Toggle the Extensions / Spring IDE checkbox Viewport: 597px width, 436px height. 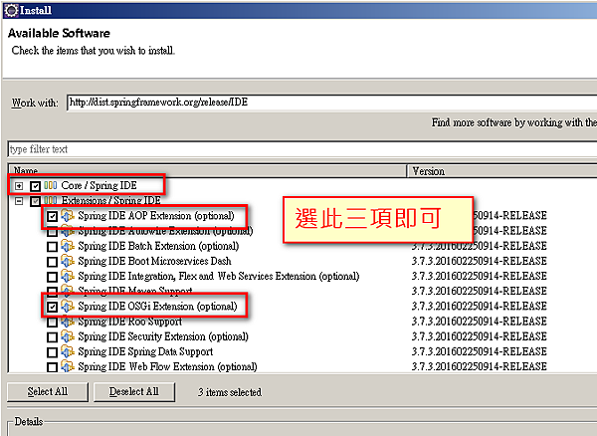(x=36, y=201)
